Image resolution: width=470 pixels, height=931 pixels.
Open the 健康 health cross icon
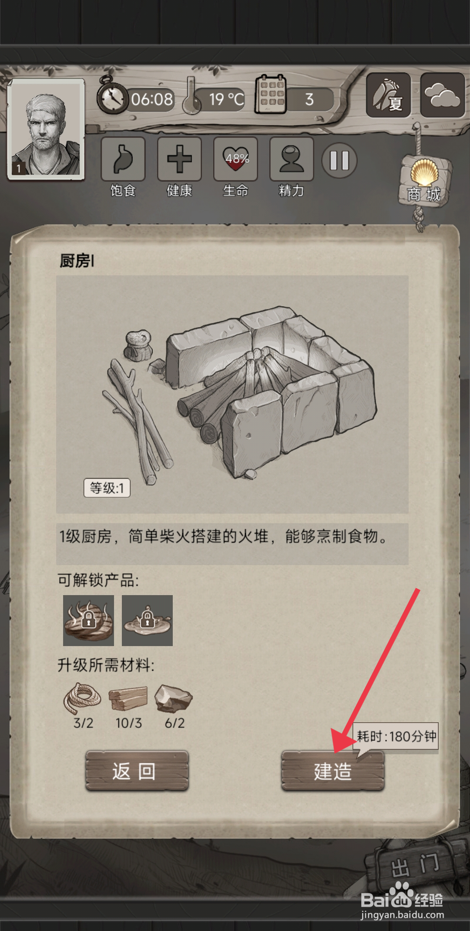(x=179, y=159)
